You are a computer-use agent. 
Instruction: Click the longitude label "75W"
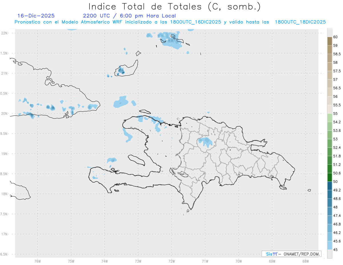click(71, 261)
